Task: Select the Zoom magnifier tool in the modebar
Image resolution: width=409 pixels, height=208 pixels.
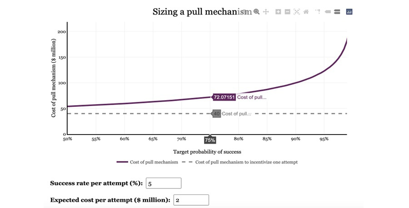Action: (257, 12)
